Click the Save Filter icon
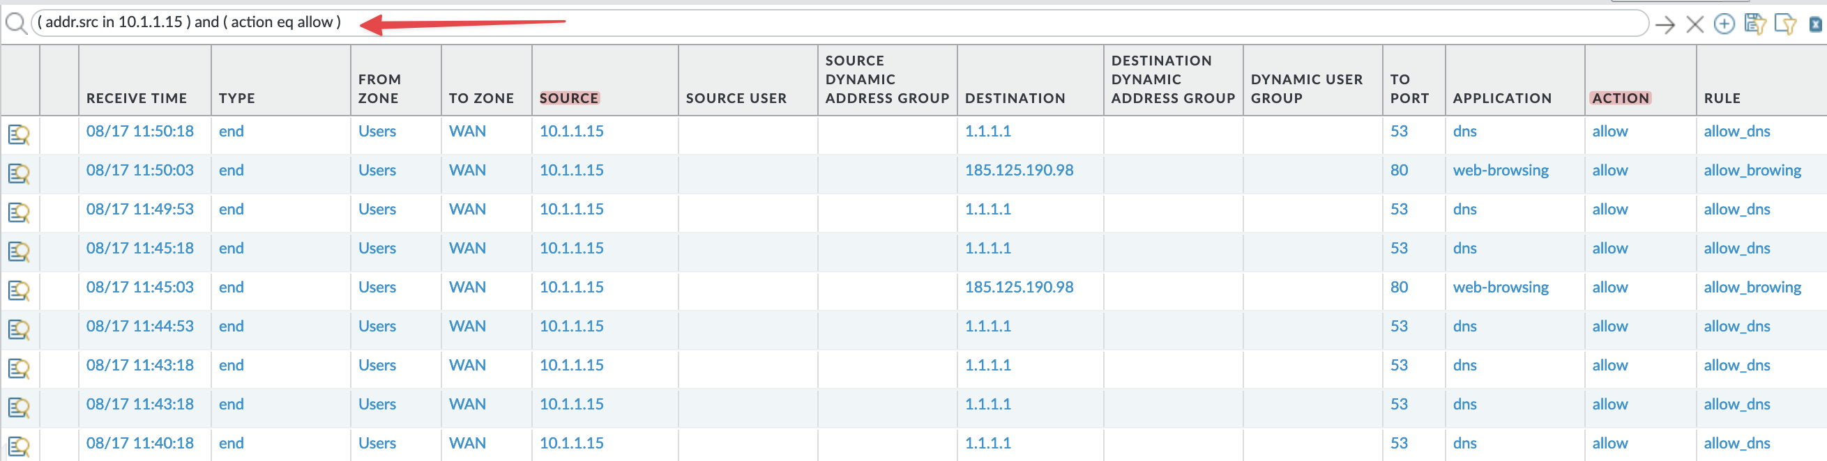 click(x=1754, y=24)
